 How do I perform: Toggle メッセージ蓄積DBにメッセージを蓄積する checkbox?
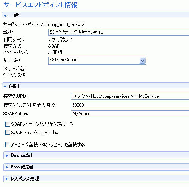(x=8, y=144)
